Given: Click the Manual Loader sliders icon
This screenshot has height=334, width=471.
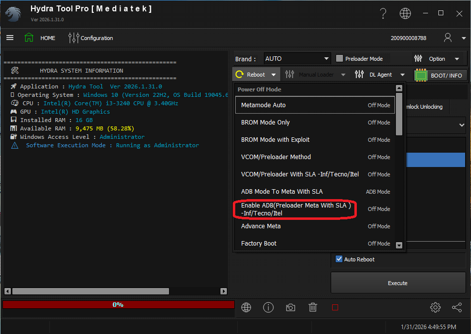Looking at the screenshot, I should pyautogui.click(x=290, y=74).
